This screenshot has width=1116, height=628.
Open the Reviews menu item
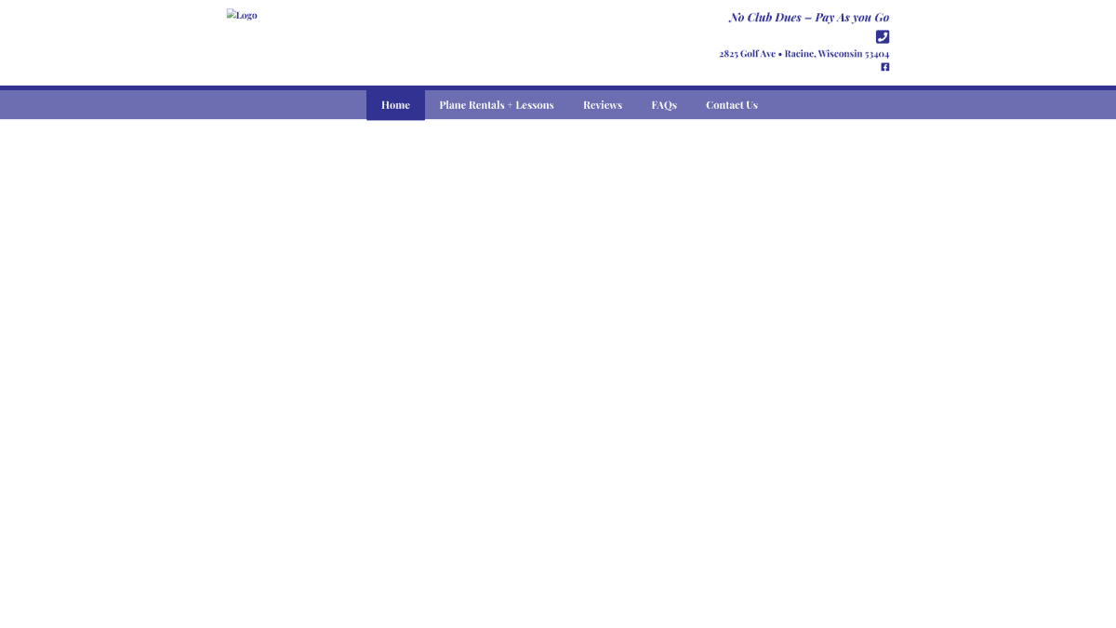point(603,105)
